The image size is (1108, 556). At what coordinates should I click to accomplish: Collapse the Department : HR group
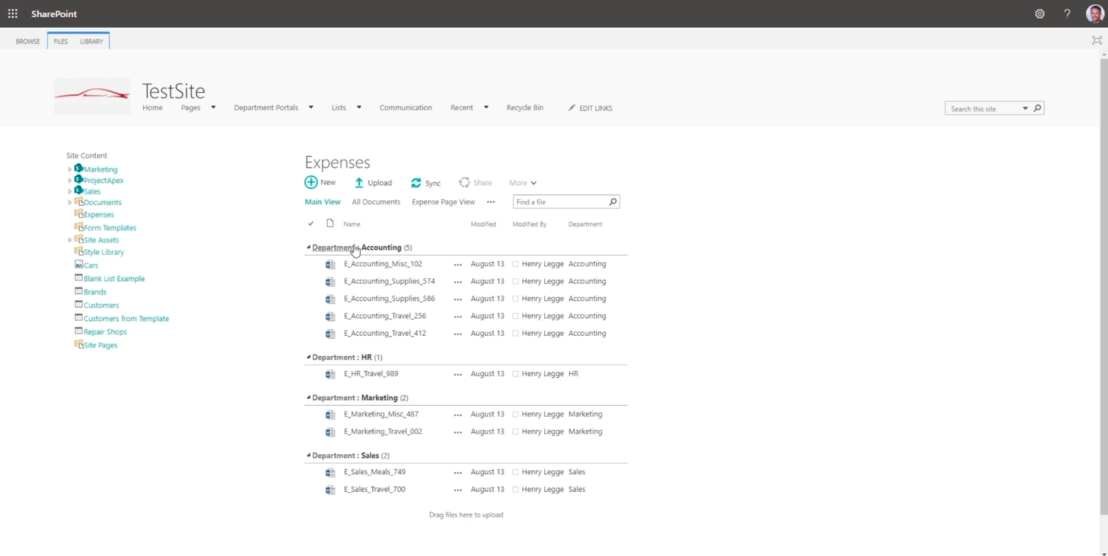tap(308, 357)
